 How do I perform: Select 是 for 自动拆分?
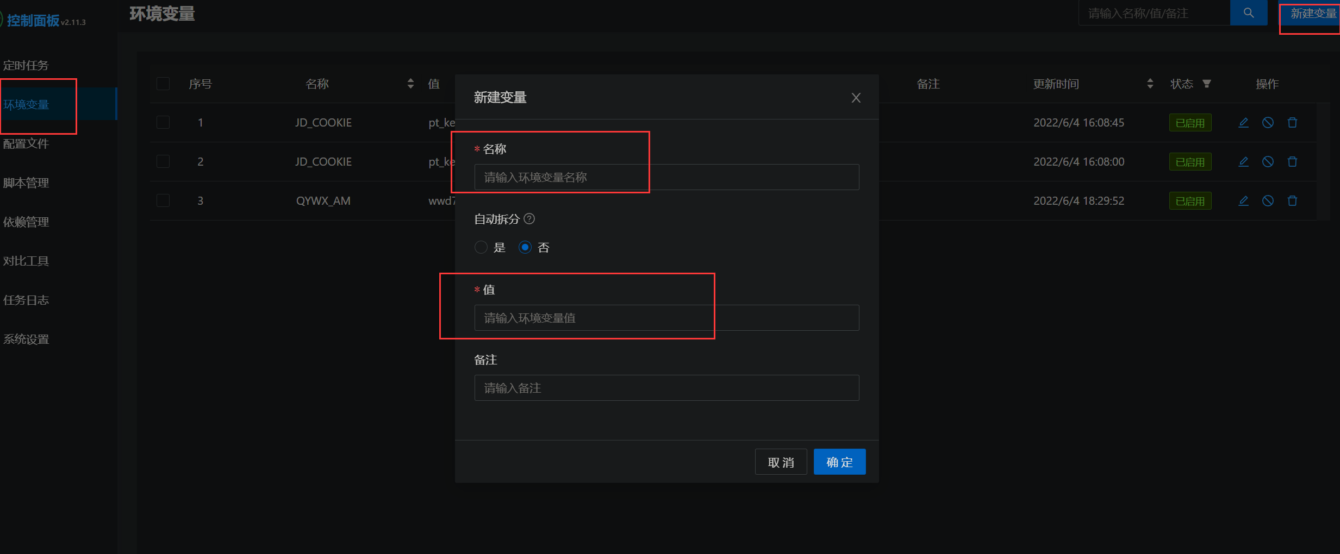[x=481, y=248]
